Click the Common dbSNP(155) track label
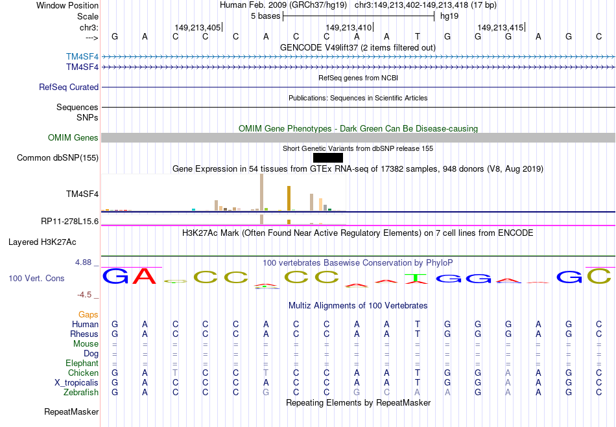 (x=58, y=157)
